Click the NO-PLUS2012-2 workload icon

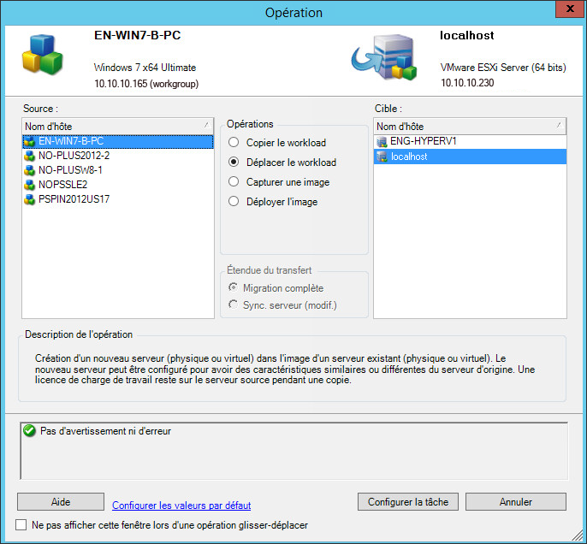30,156
